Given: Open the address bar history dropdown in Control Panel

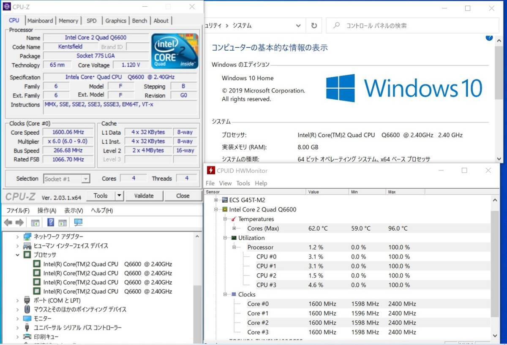Looking at the screenshot, I should coord(298,25).
